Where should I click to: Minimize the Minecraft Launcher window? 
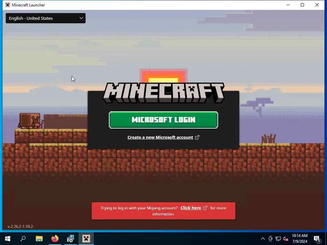(288, 5)
